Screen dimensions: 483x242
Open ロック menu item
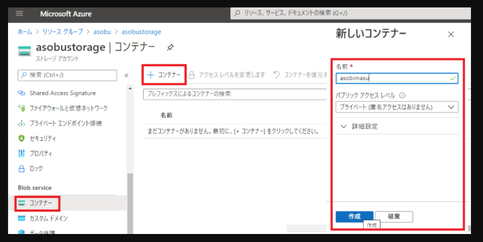[x=36, y=169]
